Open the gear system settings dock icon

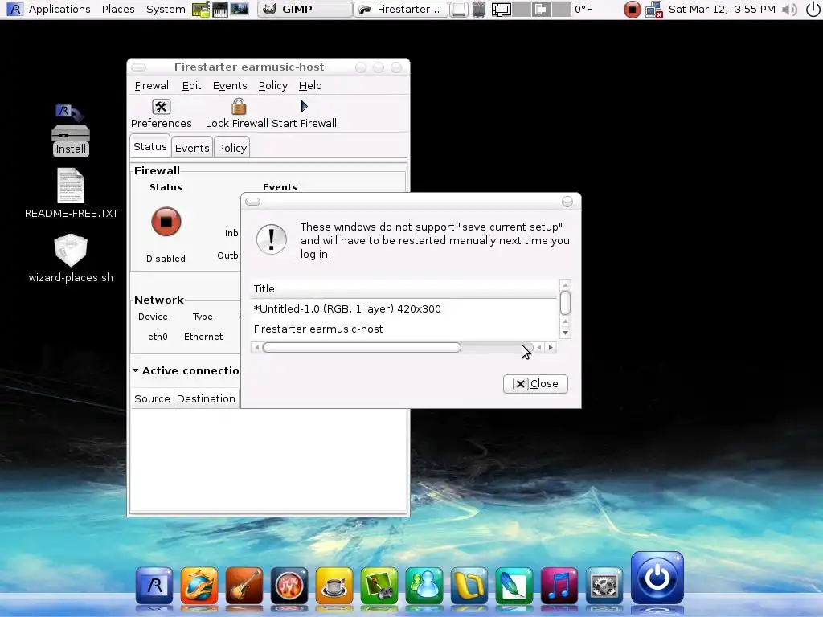(x=604, y=585)
